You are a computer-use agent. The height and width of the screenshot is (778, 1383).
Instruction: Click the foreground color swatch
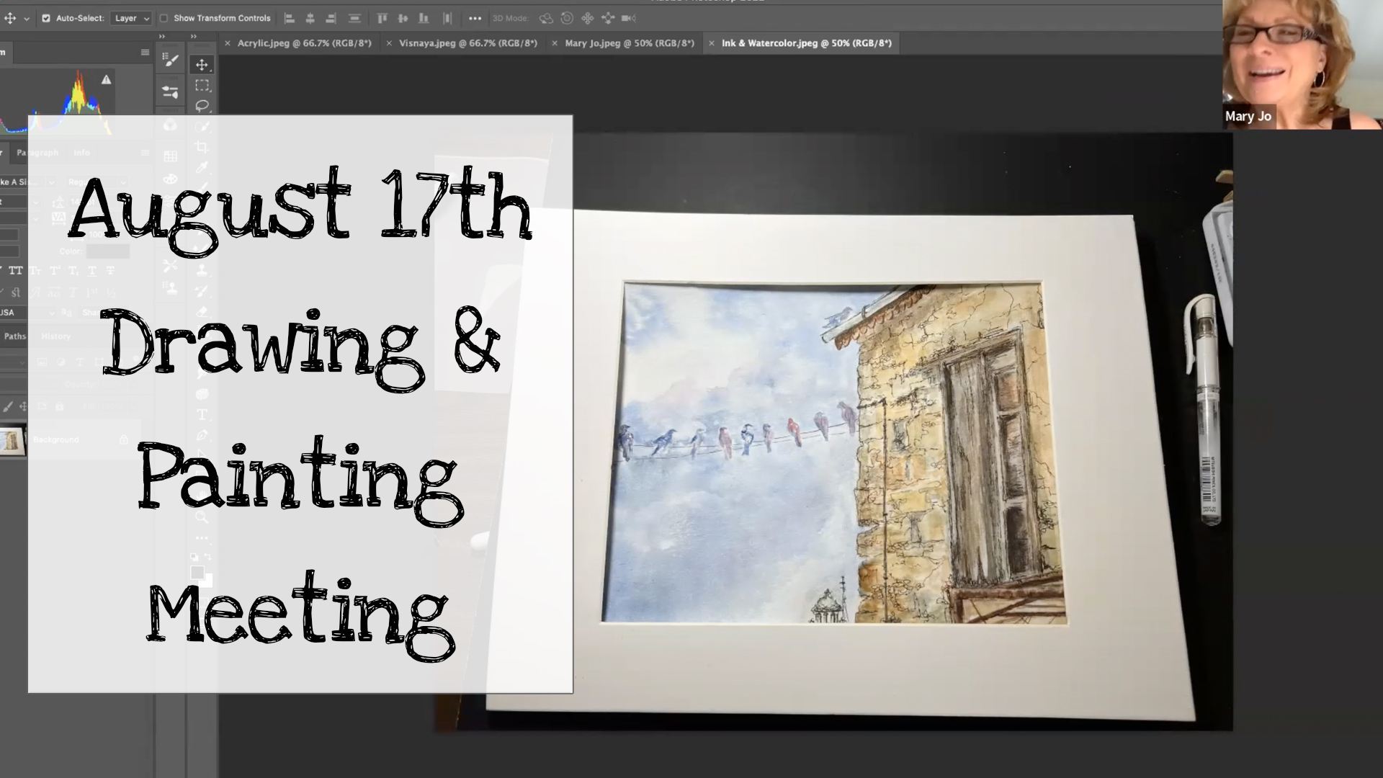pos(197,573)
